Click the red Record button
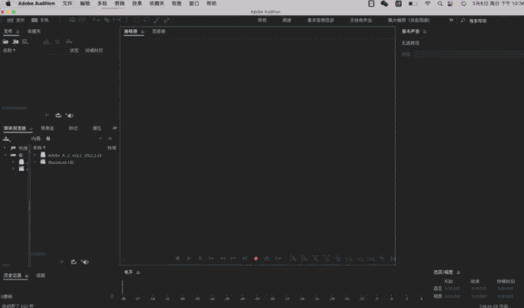Viewport: 524px width, 308px height. (x=256, y=258)
